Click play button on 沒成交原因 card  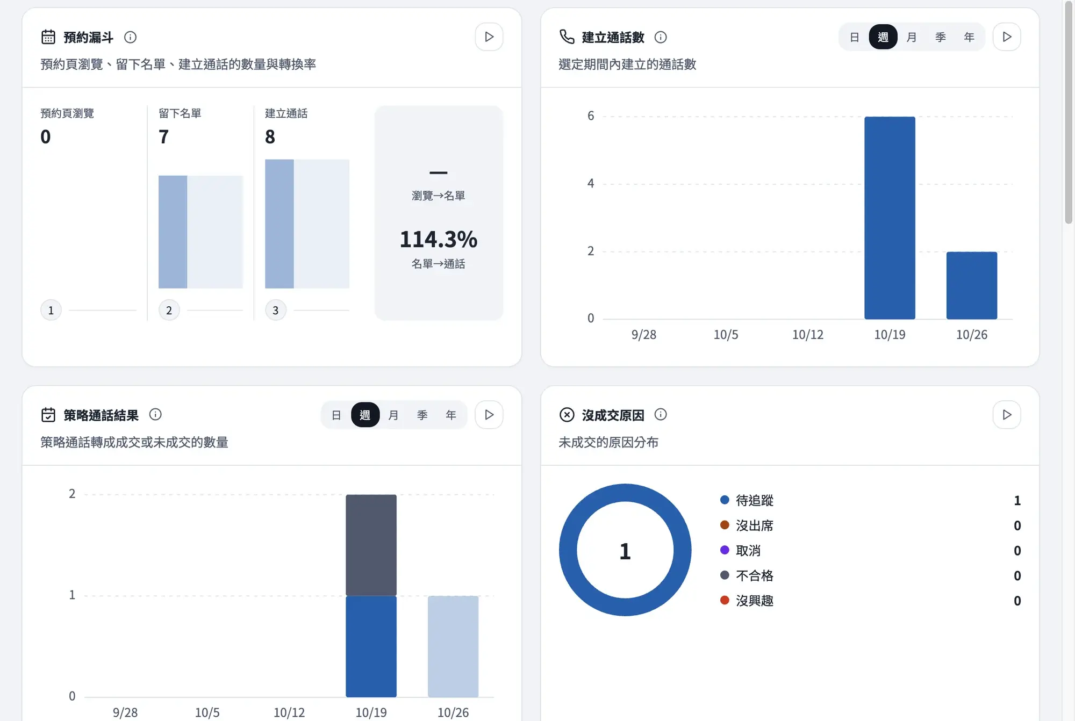1007,415
